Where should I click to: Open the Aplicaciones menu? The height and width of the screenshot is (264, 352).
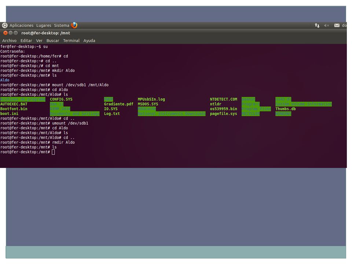[21, 25]
